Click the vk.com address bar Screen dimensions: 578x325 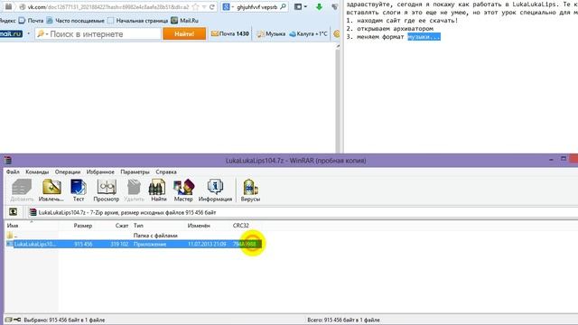(108, 6)
